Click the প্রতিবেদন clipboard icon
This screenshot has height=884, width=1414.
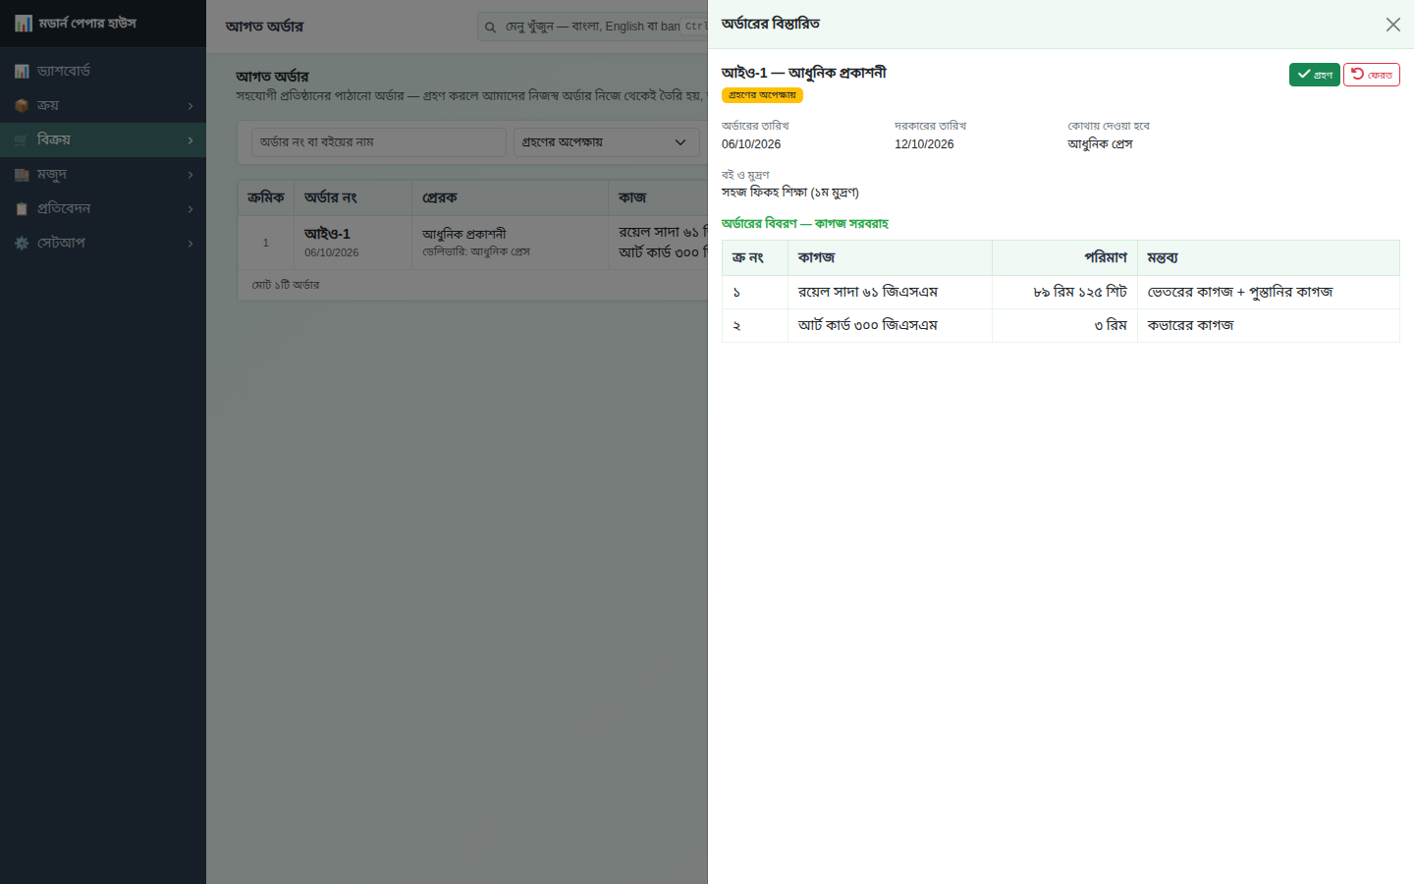tap(22, 208)
